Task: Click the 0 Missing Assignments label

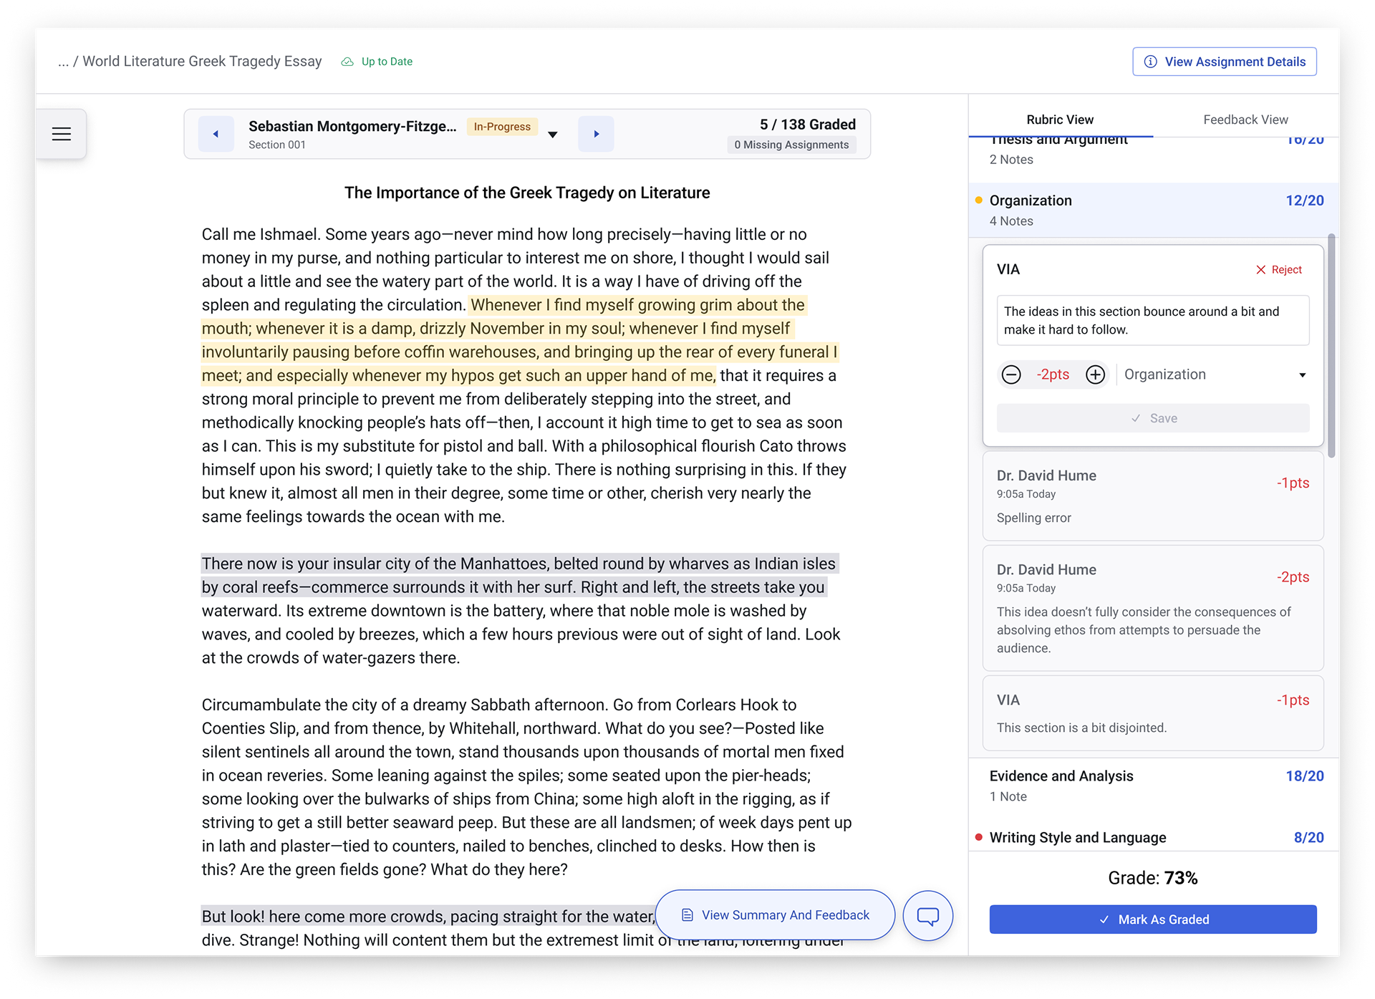Action: coord(791,145)
